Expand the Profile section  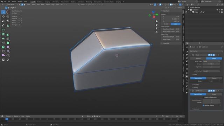click(195, 75)
